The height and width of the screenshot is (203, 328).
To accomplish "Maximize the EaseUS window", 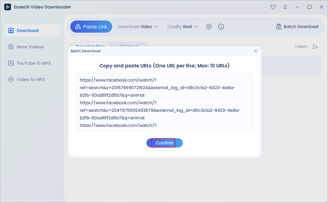I will [x=309, y=7].
